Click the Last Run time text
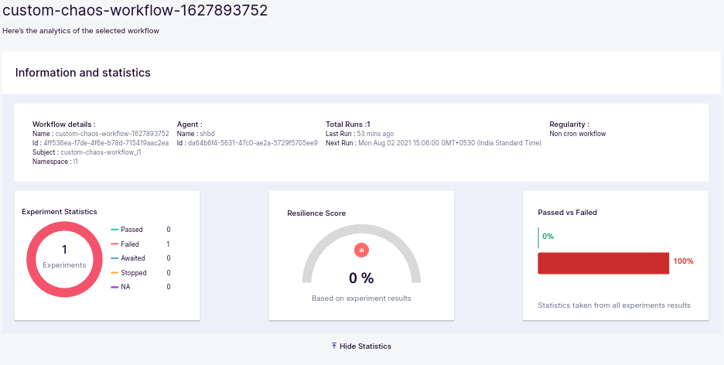This screenshot has height=365, width=724. click(x=375, y=134)
